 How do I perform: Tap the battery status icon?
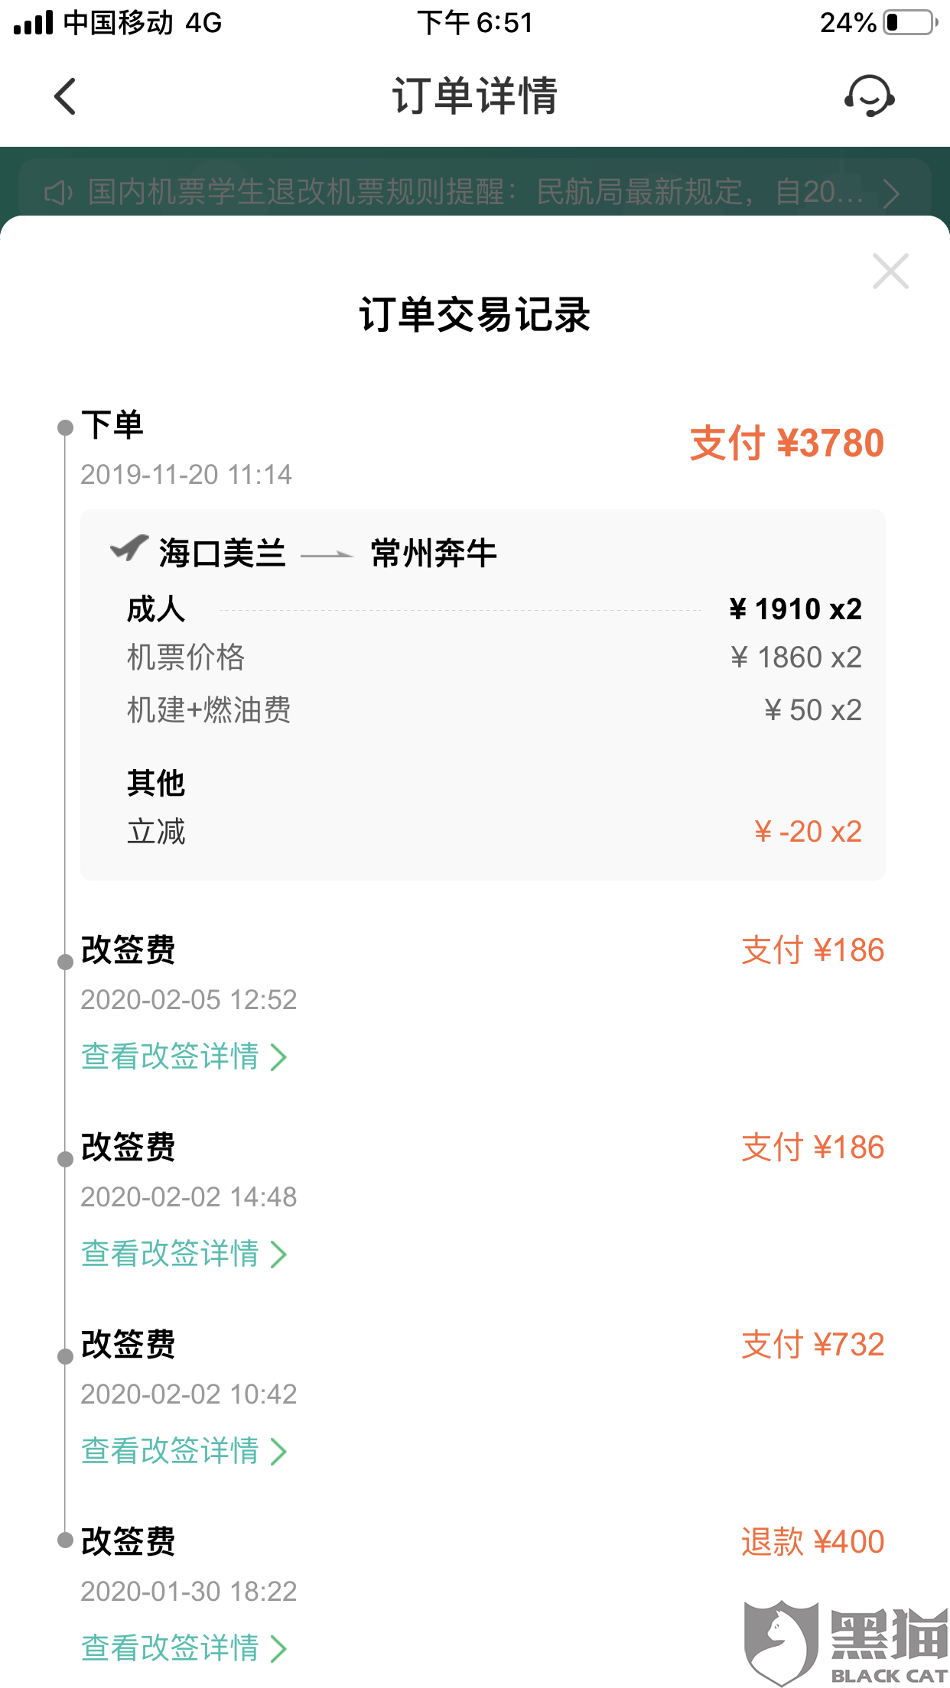pyautogui.click(x=911, y=22)
